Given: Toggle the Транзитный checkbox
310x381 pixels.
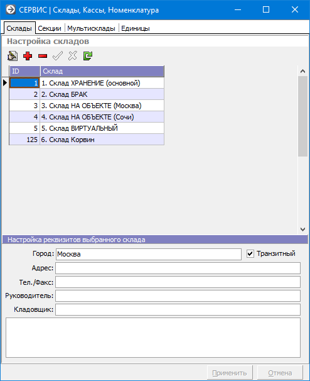Looking at the screenshot, I should (250, 254).
